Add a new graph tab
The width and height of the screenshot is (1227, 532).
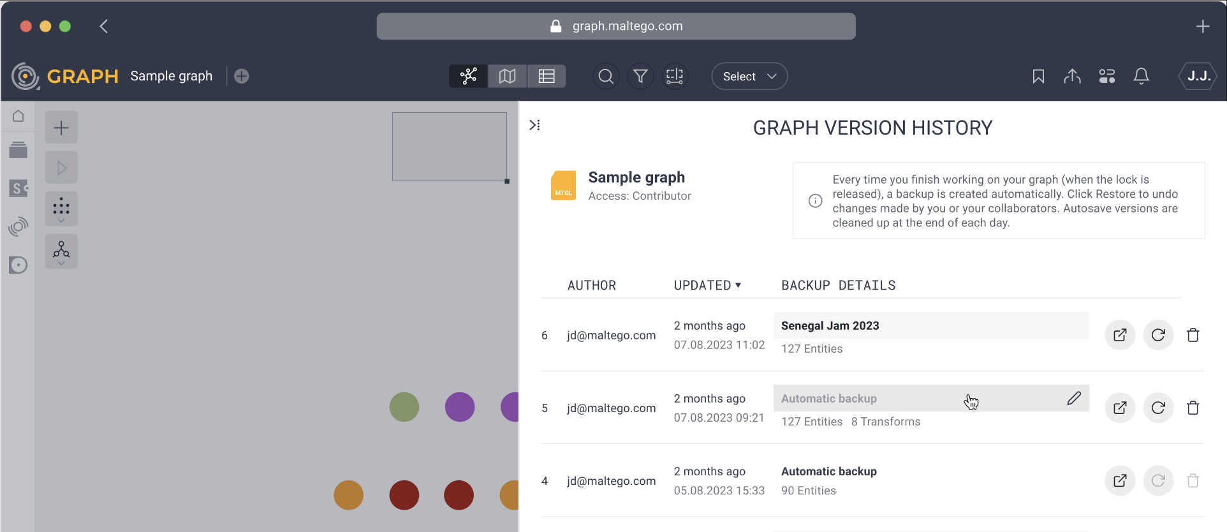point(241,77)
